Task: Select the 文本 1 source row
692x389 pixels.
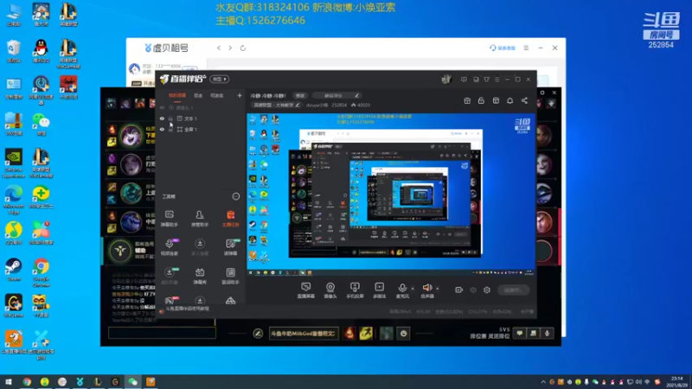Action: click(x=200, y=118)
